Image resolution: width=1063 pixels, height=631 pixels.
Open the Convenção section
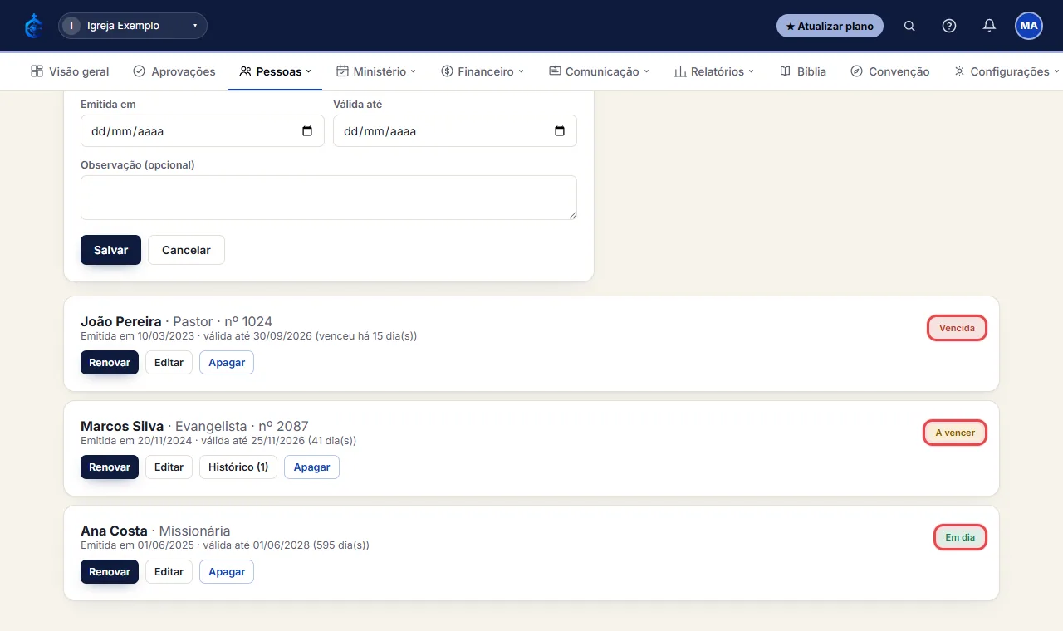point(890,71)
